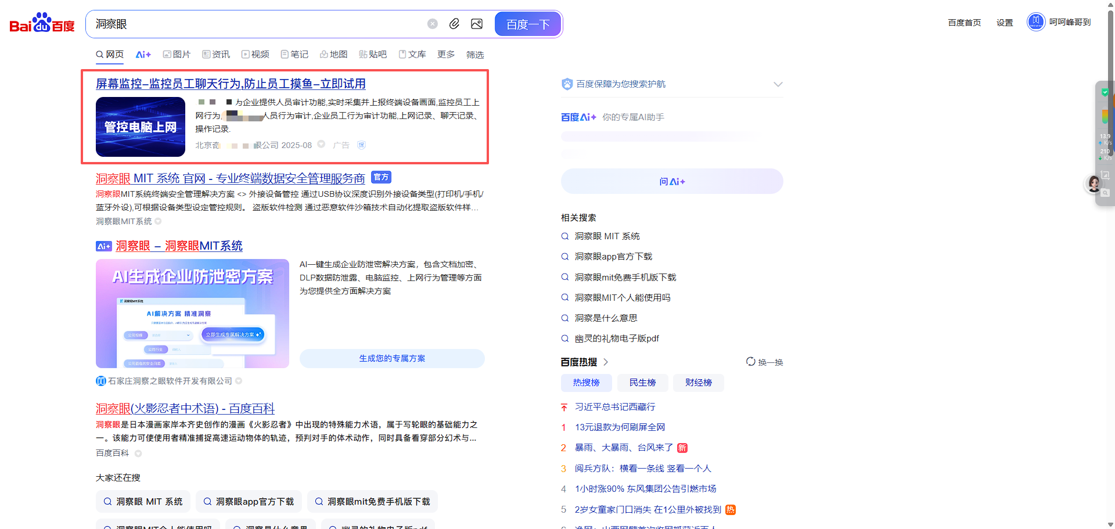Open hot topic 习近平总书记西藏行

[x=615, y=406]
